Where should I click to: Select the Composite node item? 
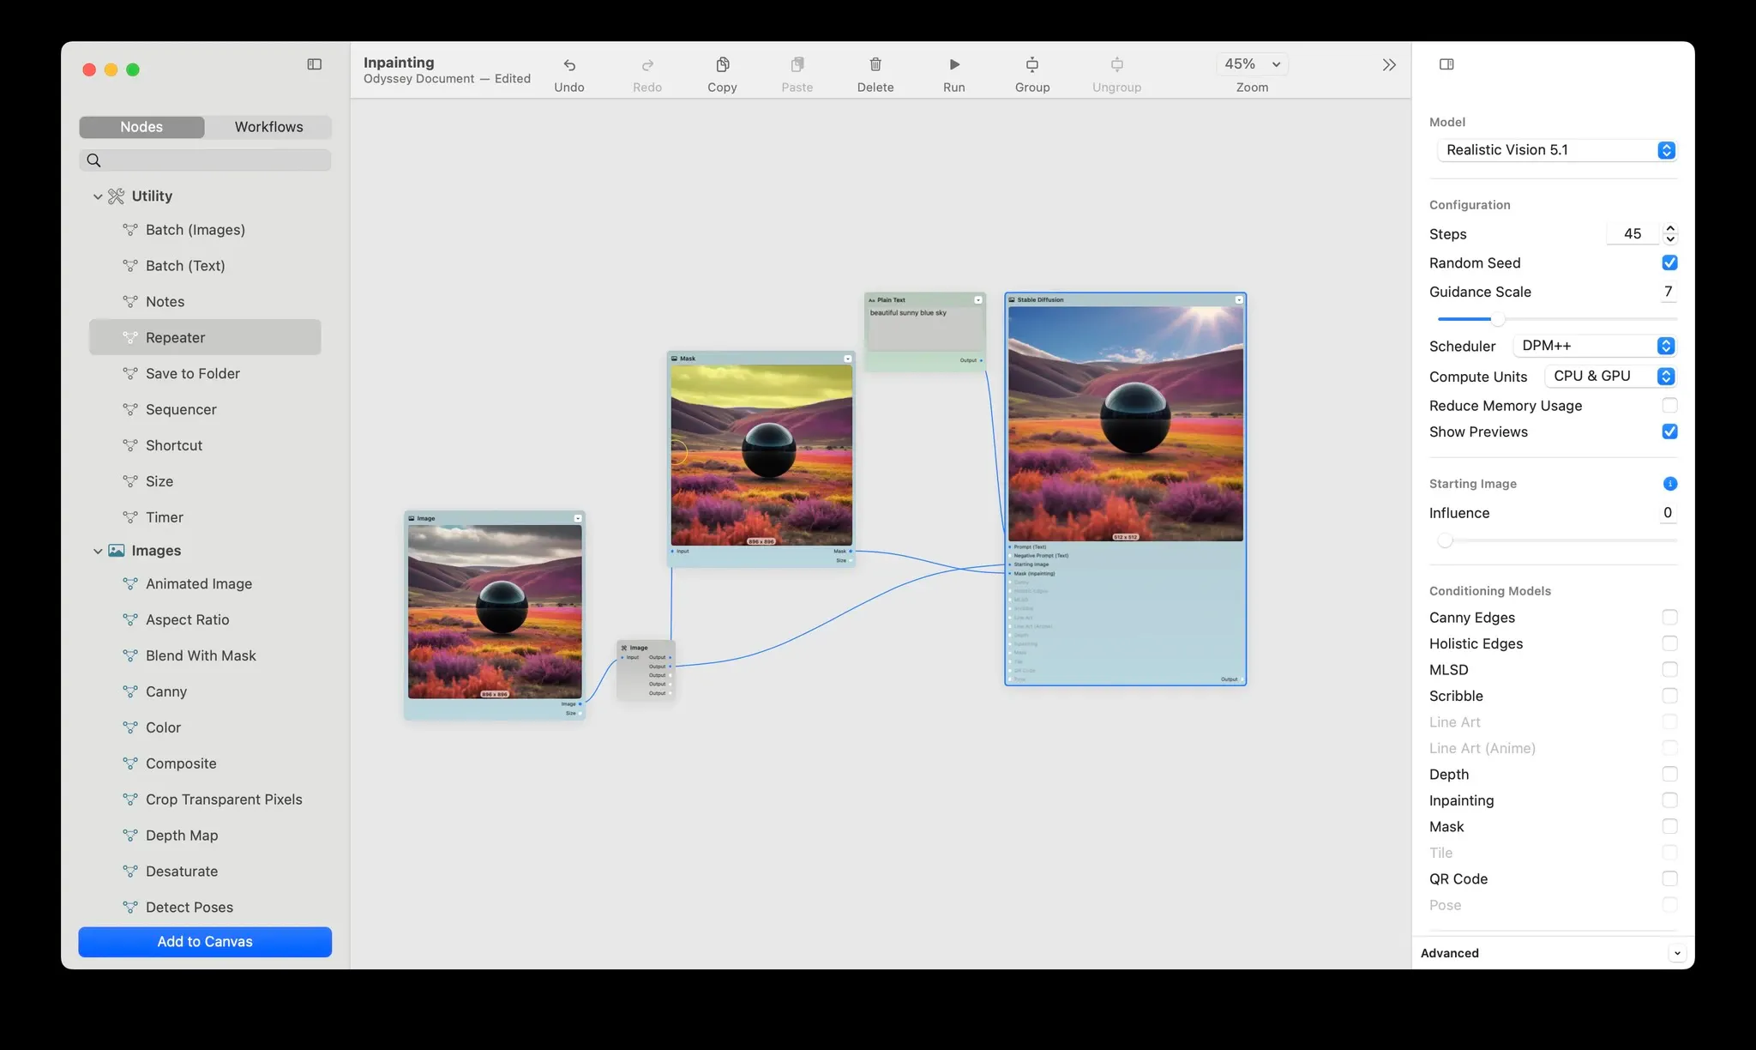click(x=205, y=763)
